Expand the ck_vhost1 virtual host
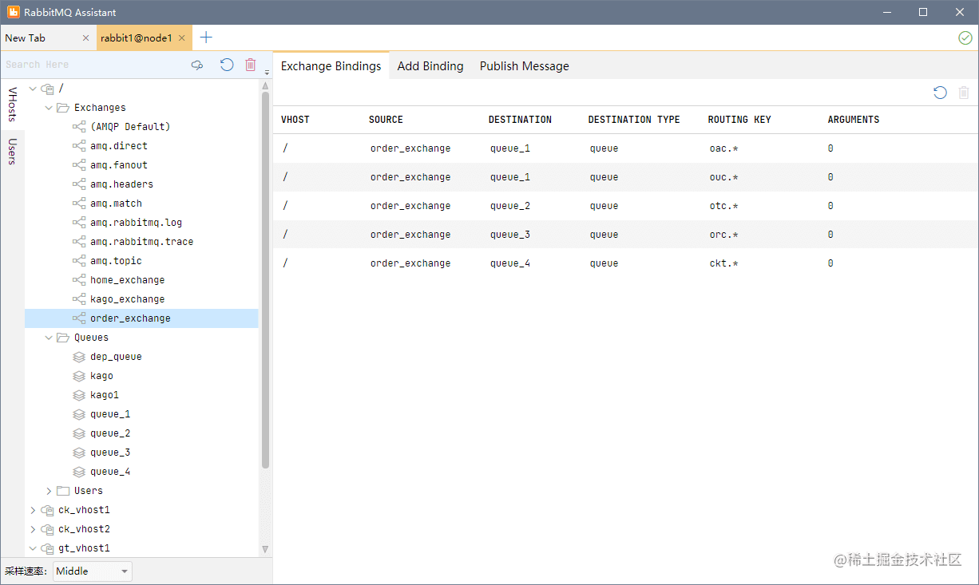Image resolution: width=979 pixels, height=585 pixels. pyautogui.click(x=32, y=509)
